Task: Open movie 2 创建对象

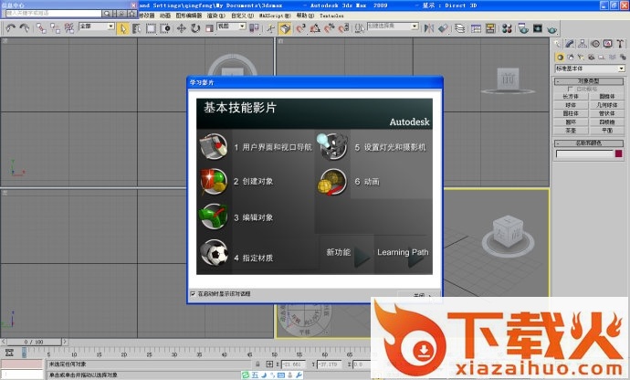Action: [x=256, y=182]
